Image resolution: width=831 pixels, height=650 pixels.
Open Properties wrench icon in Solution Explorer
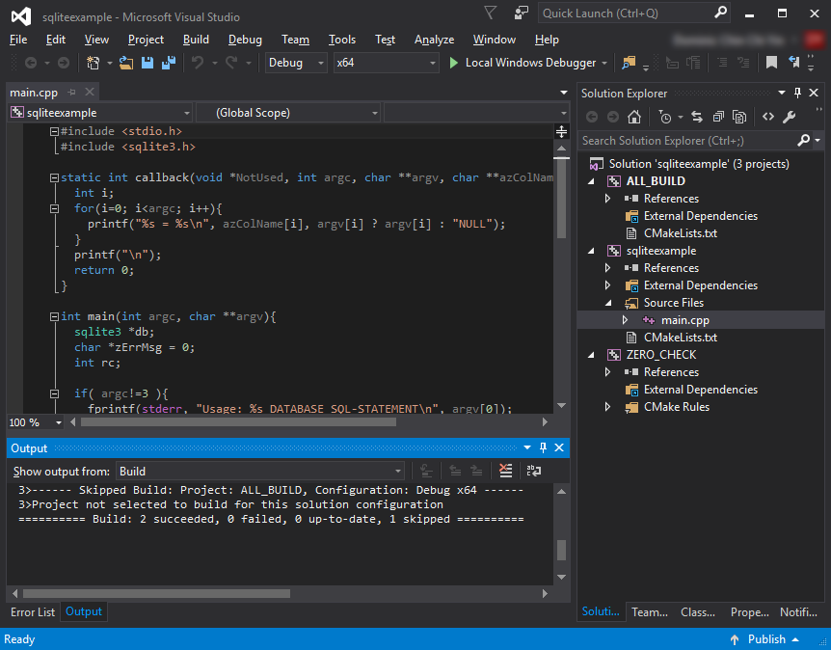click(789, 117)
